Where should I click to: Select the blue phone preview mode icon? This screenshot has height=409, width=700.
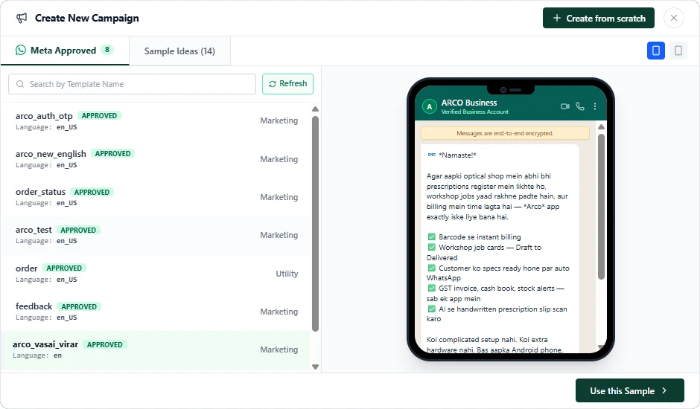pos(656,51)
